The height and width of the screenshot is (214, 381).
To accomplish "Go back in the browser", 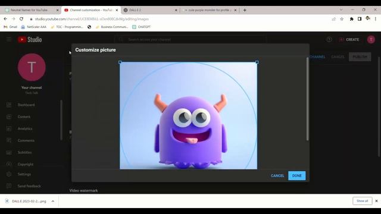I will pyautogui.click(x=5, y=18).
